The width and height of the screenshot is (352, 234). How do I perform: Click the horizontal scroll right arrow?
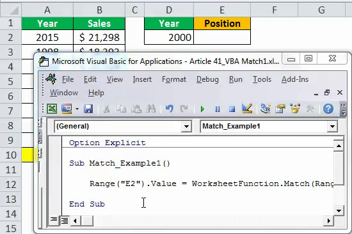point(329,221)
